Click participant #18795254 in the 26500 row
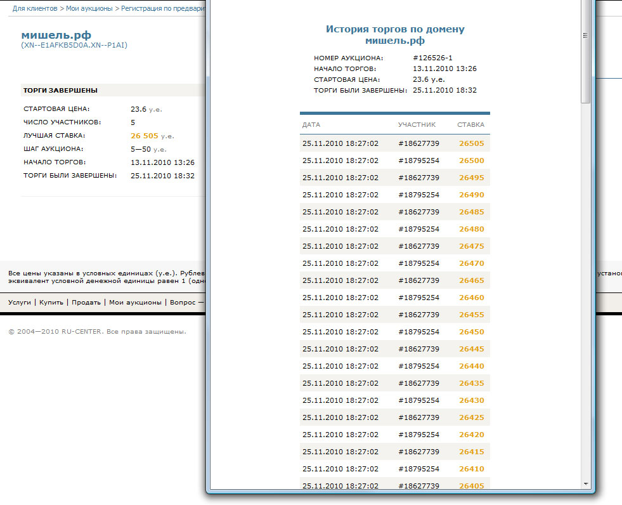 (x=419, y=161)
